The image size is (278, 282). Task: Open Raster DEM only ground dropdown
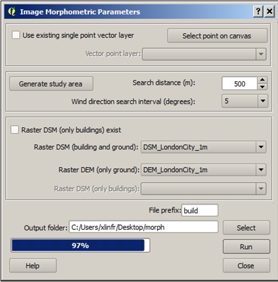point(203,170)
